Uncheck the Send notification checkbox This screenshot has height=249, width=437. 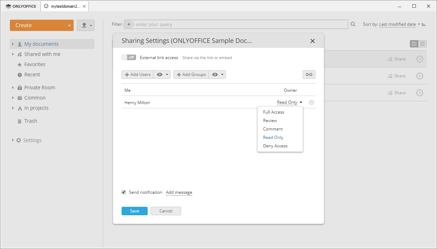point(124,192)
